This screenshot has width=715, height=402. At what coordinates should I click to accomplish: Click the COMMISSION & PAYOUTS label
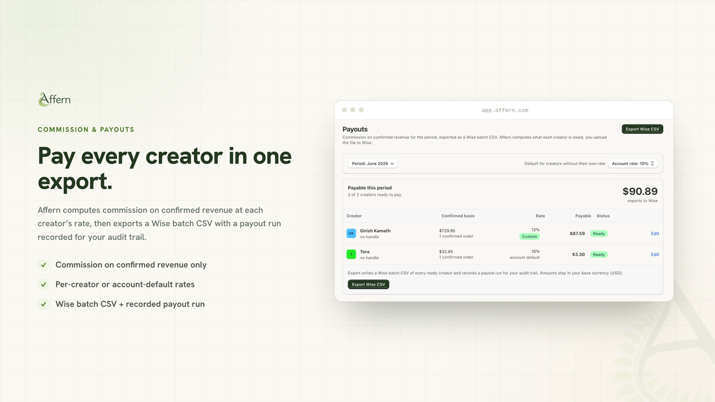click(x=86, y=130)
